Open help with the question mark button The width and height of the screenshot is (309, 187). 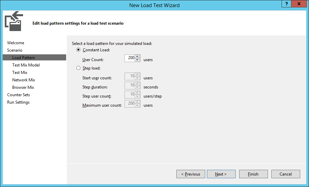pos(287,4)
